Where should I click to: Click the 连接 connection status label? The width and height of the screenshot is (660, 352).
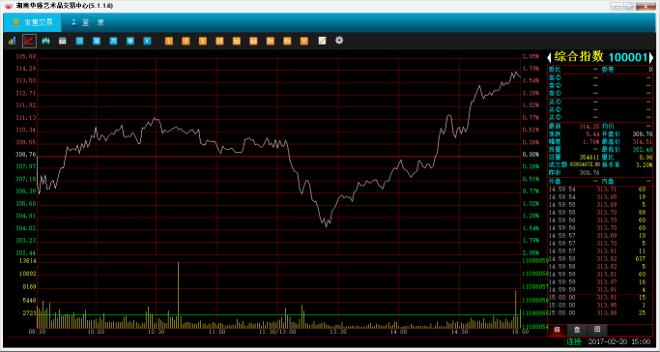573,341
